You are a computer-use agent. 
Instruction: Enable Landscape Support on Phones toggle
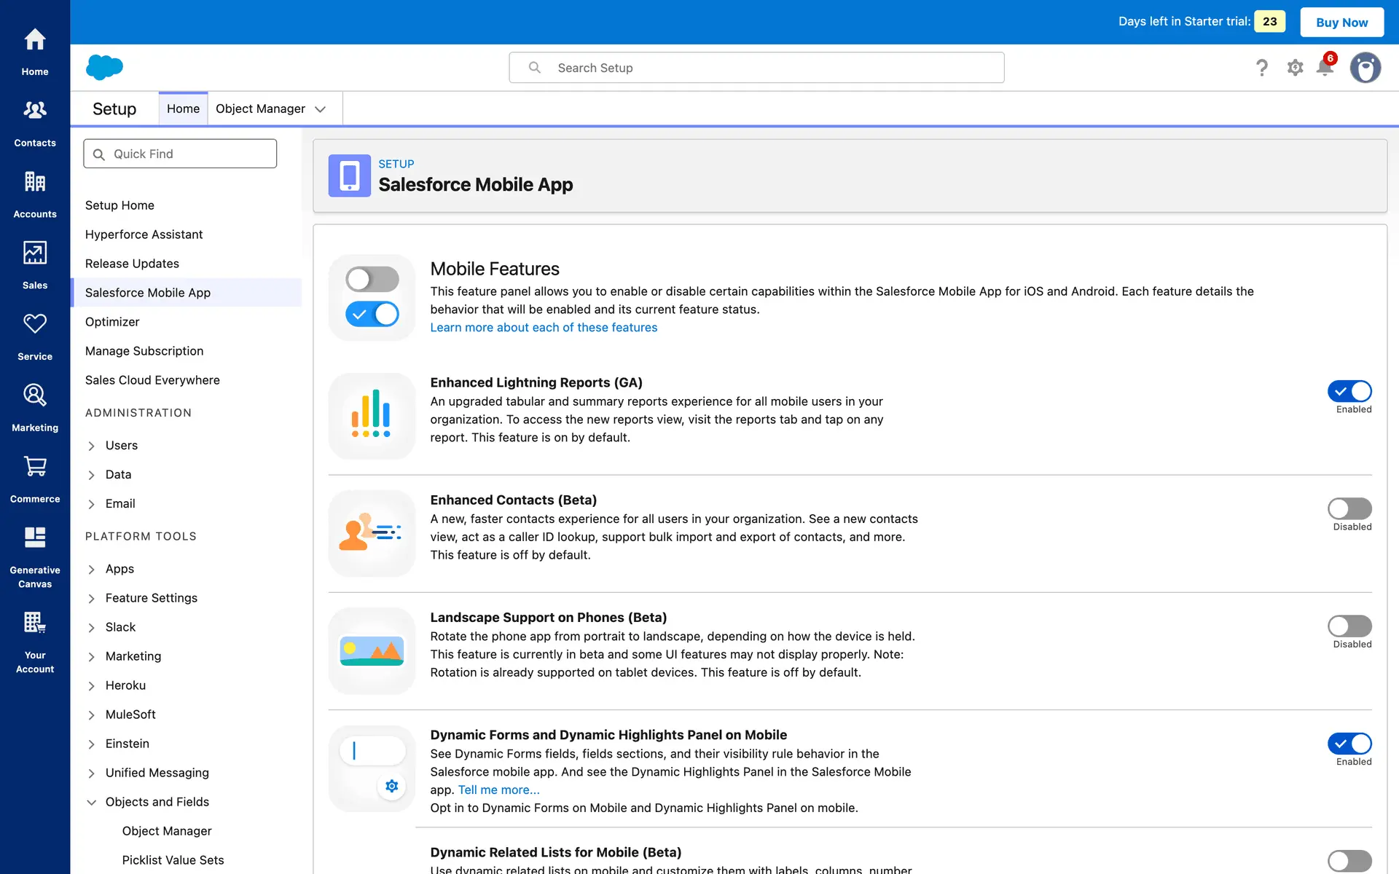(1349, 626)
